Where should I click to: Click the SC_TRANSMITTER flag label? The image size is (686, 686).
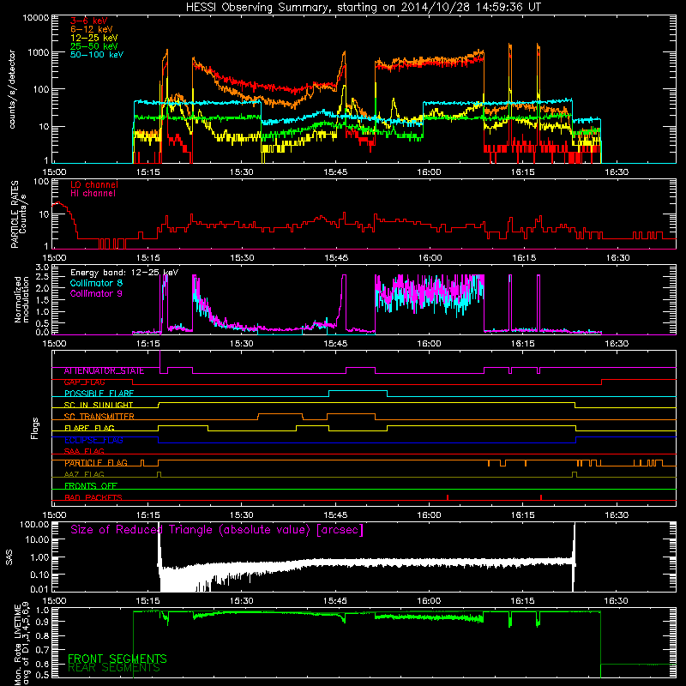tap(99, 417)
